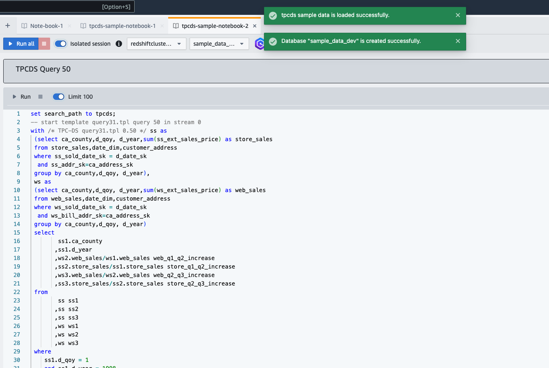This screenshot has width=549, height=368.
Task: Dismiss the database created successfully notification
Action: pos(458,41)
